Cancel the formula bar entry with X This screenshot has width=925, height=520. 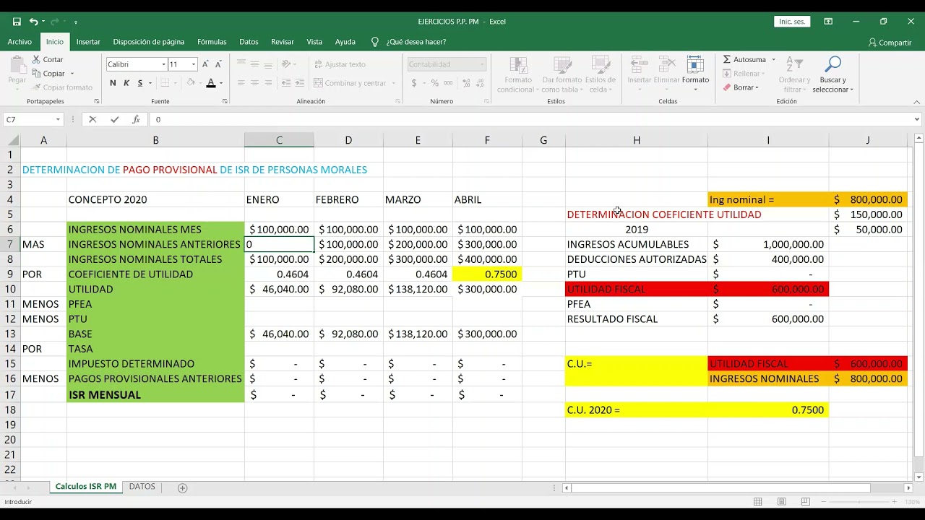[92, 119]
